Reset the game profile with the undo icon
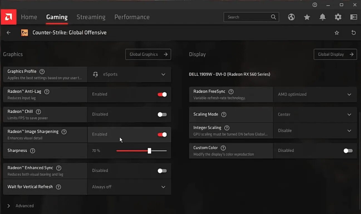 [x=353, y=33]
